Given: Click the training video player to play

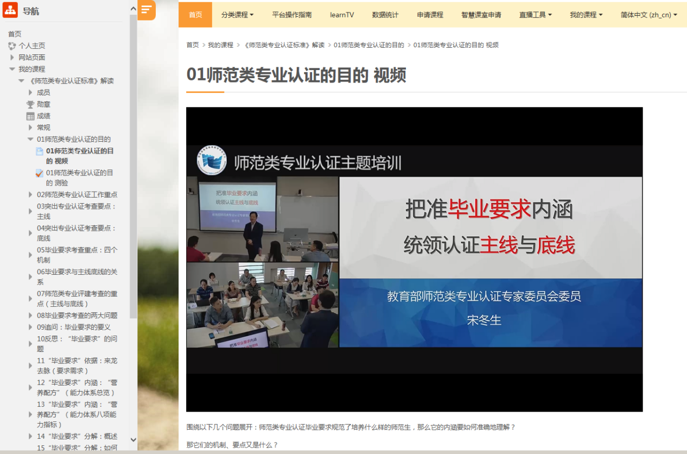Looking at the screenshot, I should click(414, 259).
